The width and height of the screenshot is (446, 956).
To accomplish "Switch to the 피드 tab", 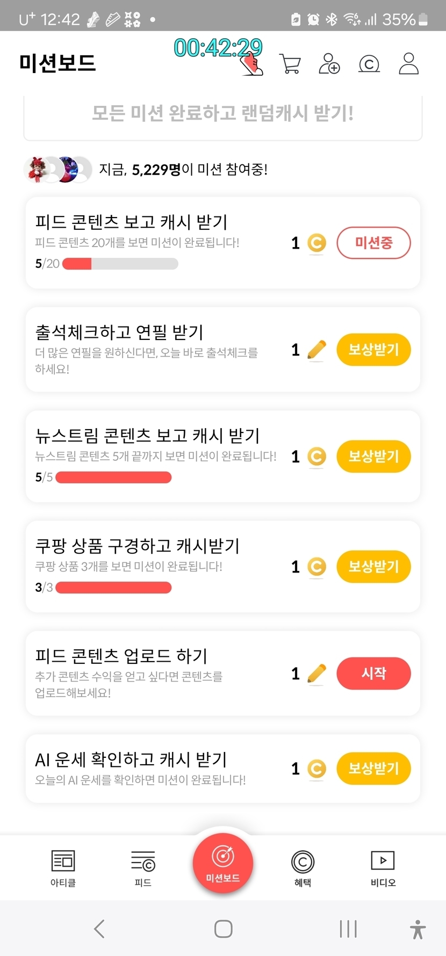I will [x=143, y=868].
